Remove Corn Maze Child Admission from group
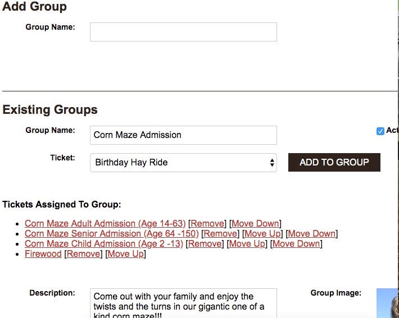The image size is (399, 318). [x=205, y=244]
